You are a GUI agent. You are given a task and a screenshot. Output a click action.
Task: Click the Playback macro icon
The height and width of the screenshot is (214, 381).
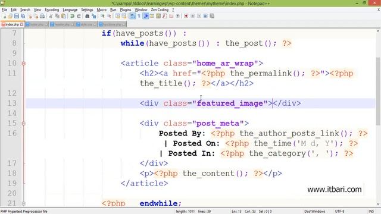pyautogui.click(x=199, y=16)
